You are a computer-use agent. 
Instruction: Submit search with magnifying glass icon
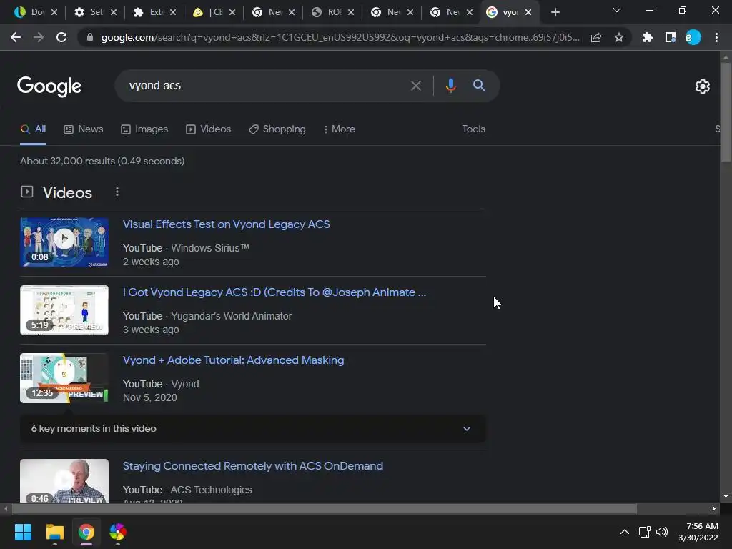479,86
